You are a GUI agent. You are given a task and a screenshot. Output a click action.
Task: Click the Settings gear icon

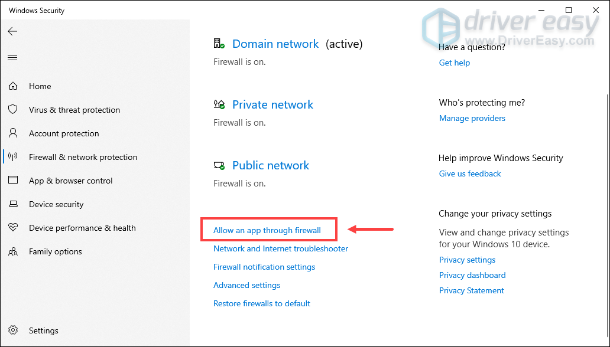click(x=13, y=330)
